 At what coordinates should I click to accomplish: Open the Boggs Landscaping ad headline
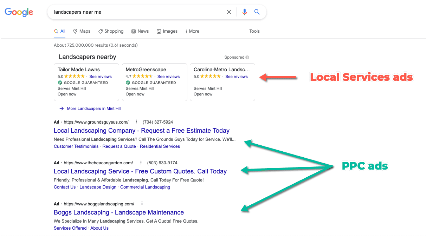pos(118,212)
